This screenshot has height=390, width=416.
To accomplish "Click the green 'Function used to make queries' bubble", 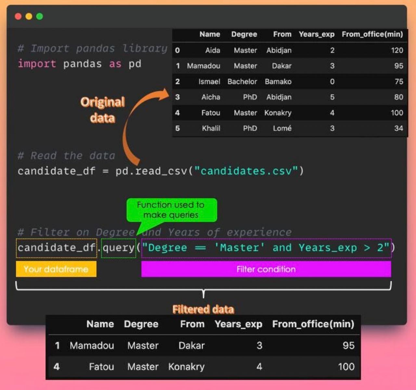I will (171, 210).
